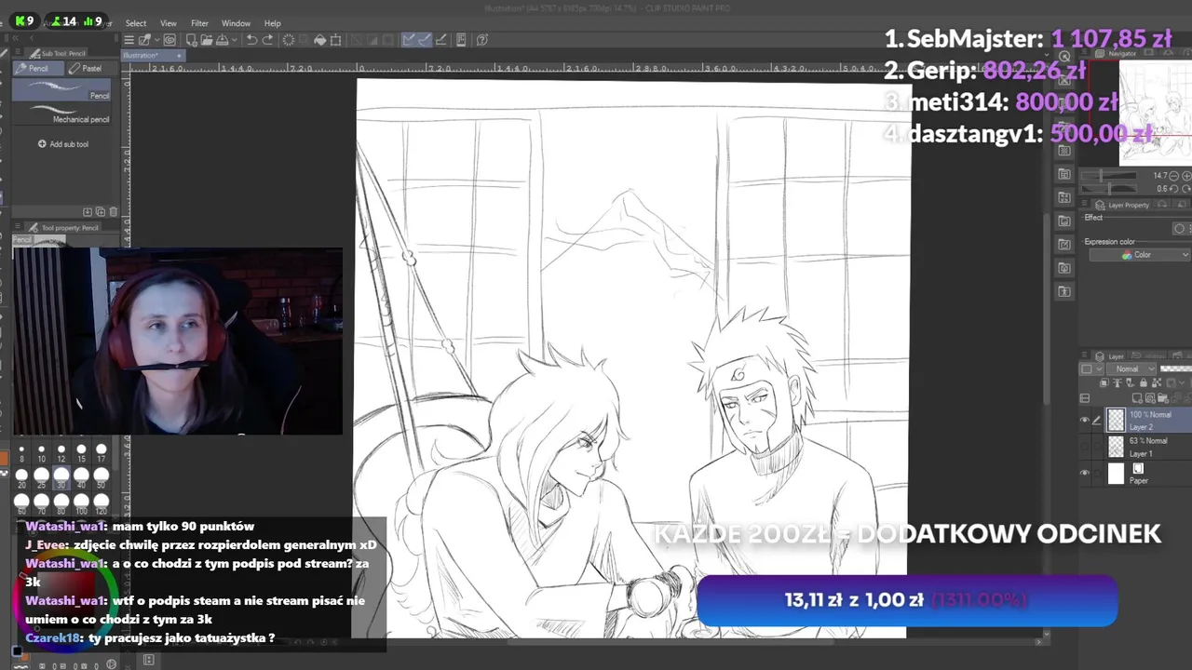Click the delete sub tool trash icon
The width and height of the screenshot is (1192, 670).
coord(114,211)
